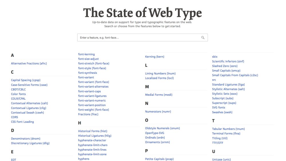The image size is (286, 161).
Task: Open the Color fonts link
Action: (x=18, y=94)
